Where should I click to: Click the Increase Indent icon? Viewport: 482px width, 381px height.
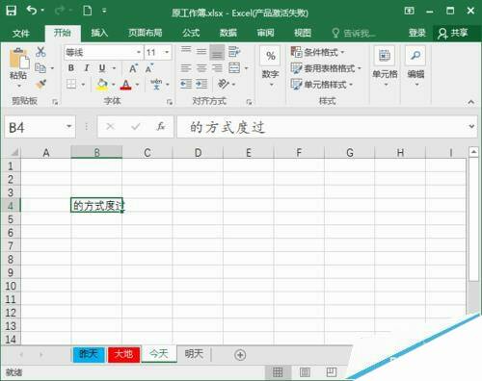(201, 84)
